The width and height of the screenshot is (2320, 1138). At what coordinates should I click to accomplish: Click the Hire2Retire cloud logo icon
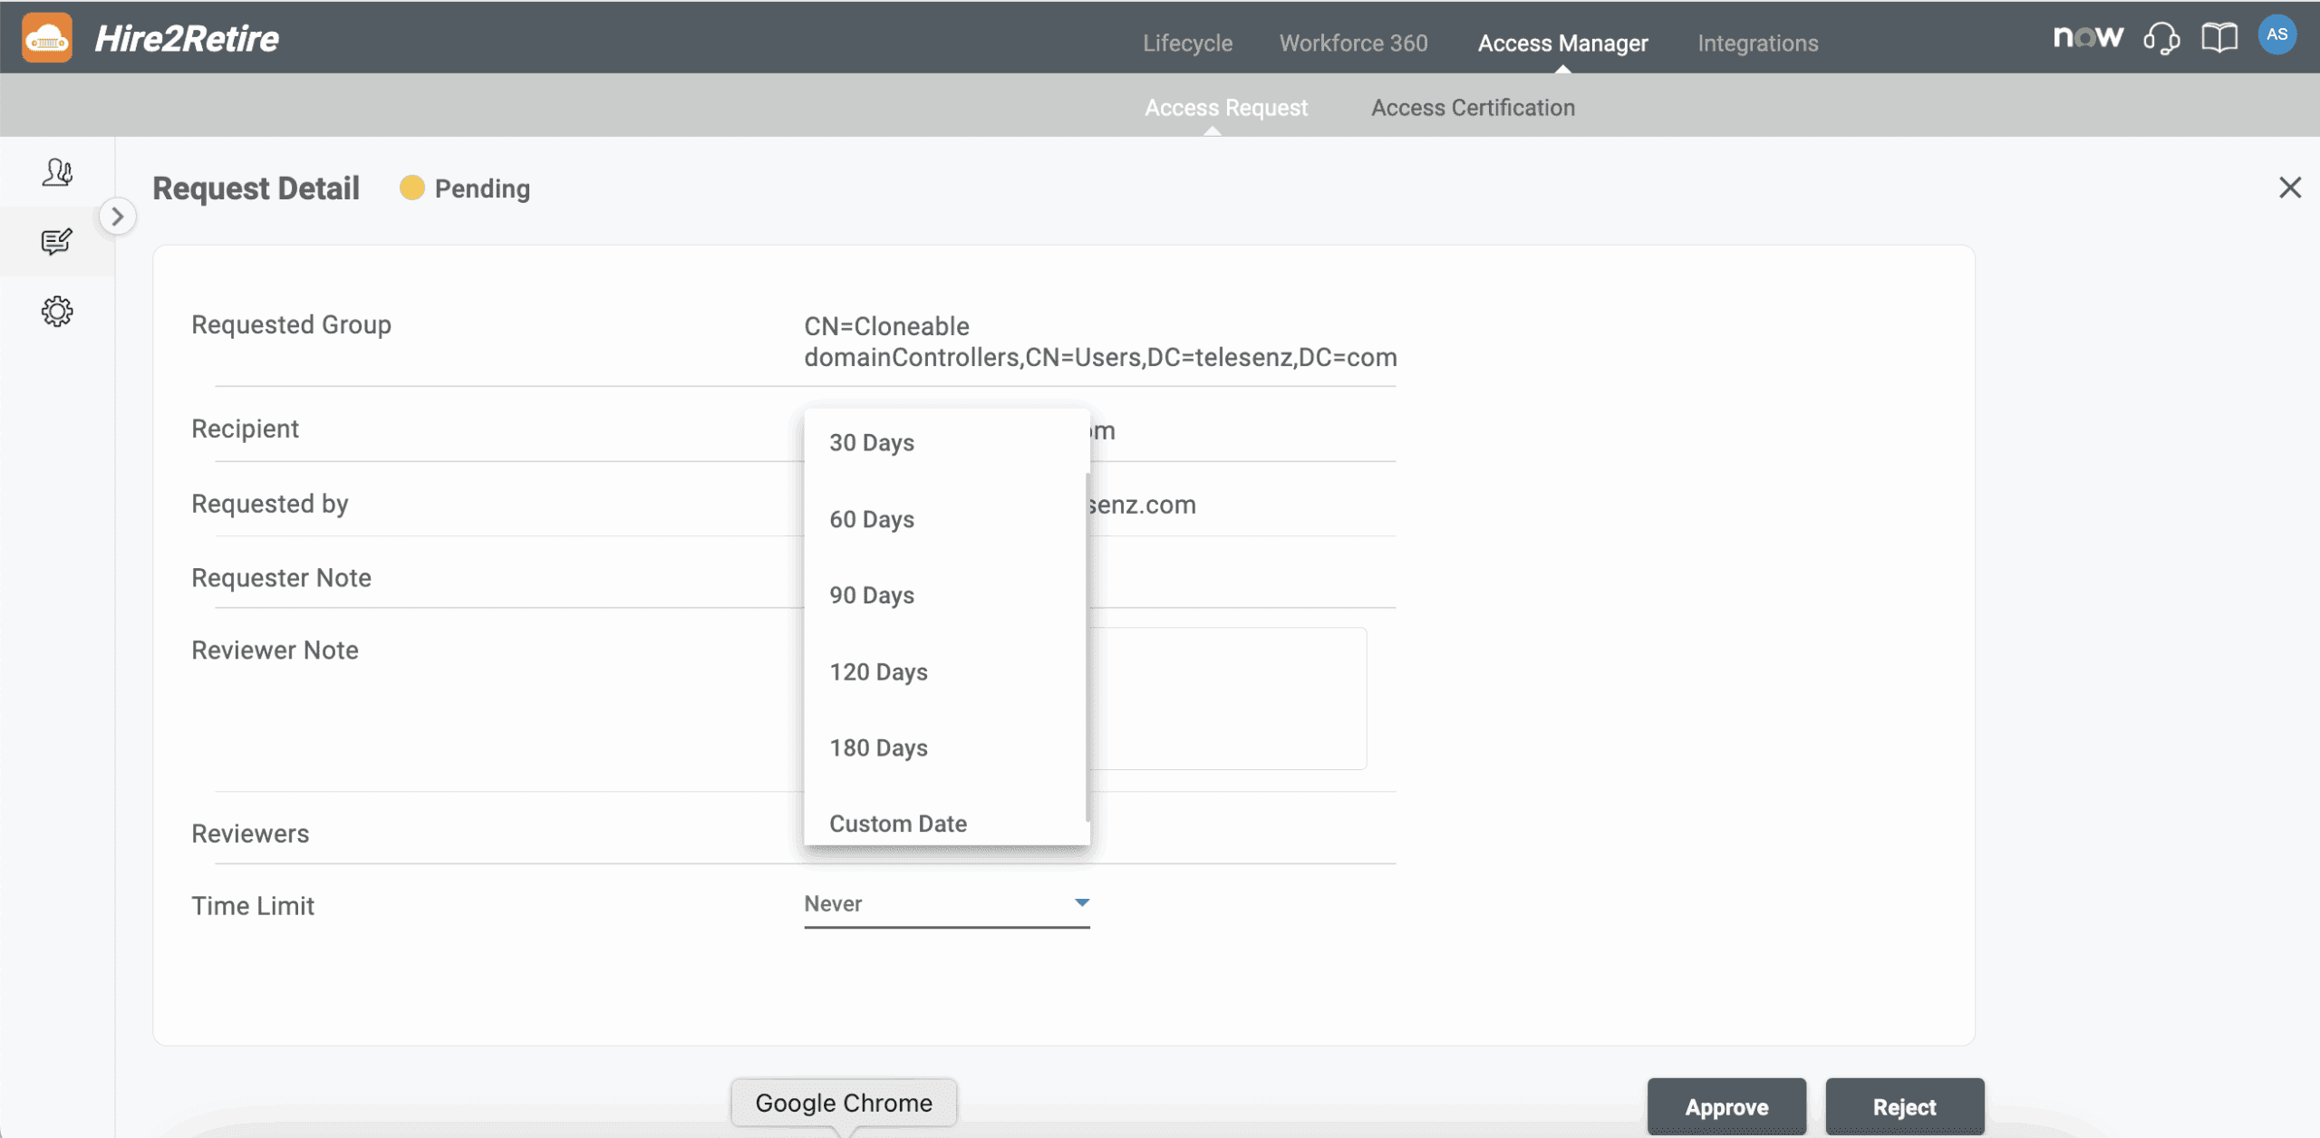(x=47, y=38)
